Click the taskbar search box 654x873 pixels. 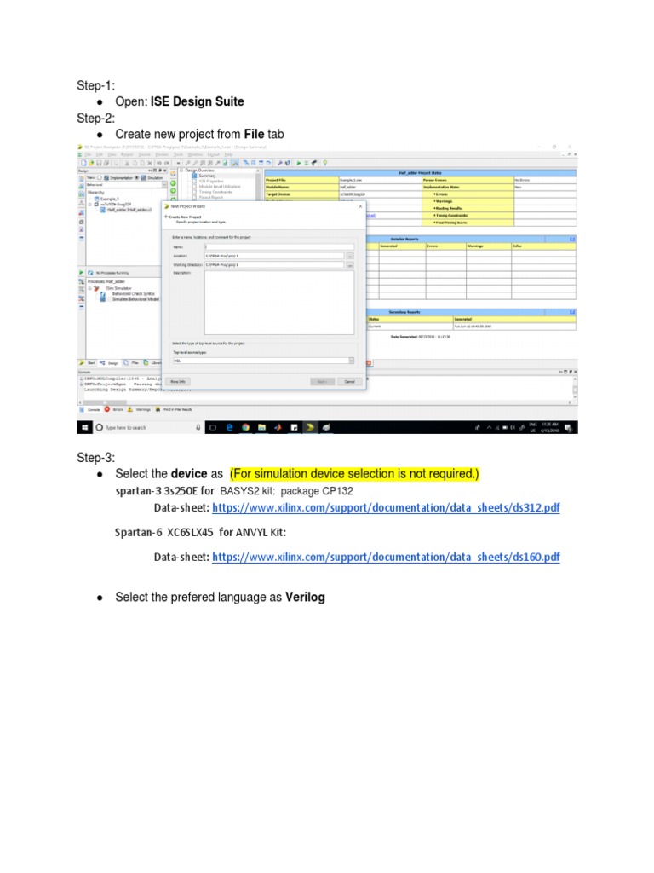tap(148, 428)
